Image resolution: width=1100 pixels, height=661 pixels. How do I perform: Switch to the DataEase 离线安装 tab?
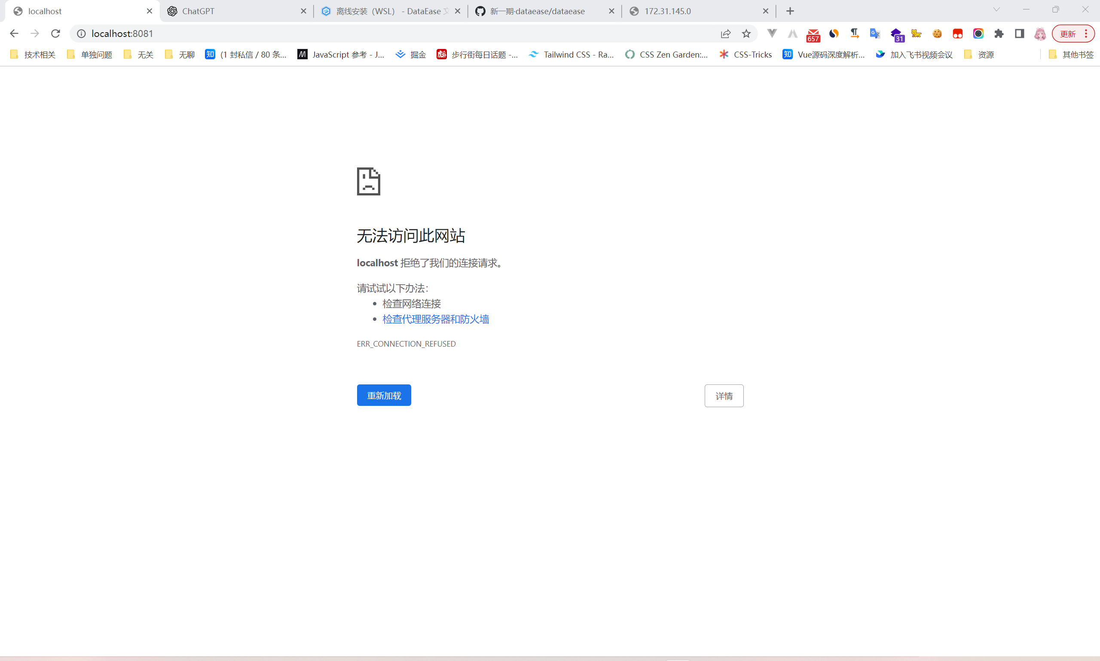coord(390,11)
